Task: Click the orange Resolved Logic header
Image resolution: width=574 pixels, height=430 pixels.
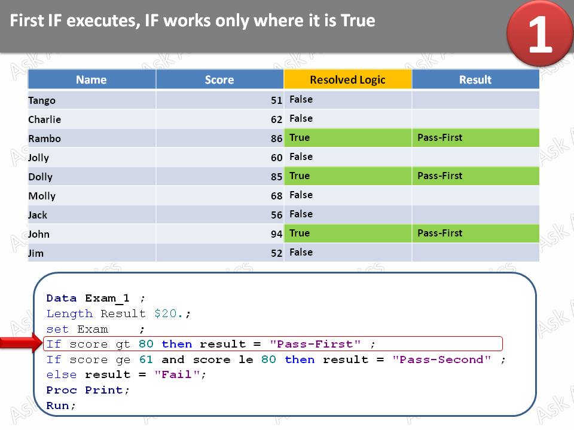Action: tap(347, 78)
